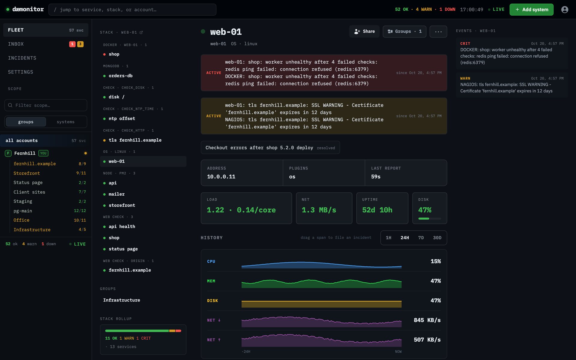Focus the Filter scope input
576x360 pixels.
click(46, 105)
